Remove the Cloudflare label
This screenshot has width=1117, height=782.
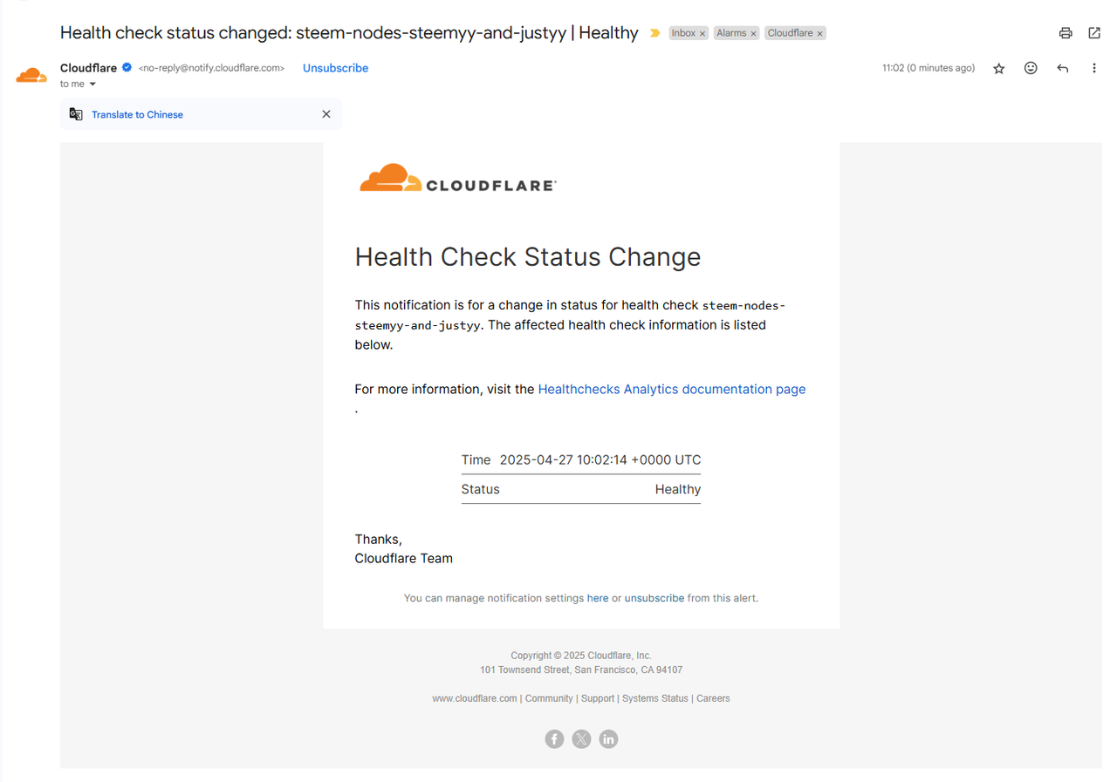pyautogui.click(x=819, y=34)
